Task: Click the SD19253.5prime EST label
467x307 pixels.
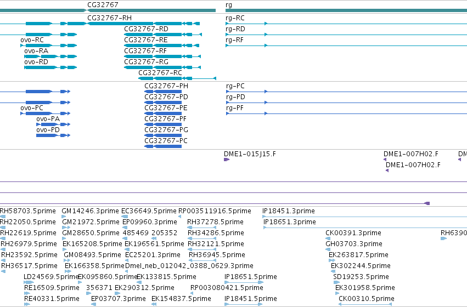Action: pyautogui.click(x=361, y=277)
